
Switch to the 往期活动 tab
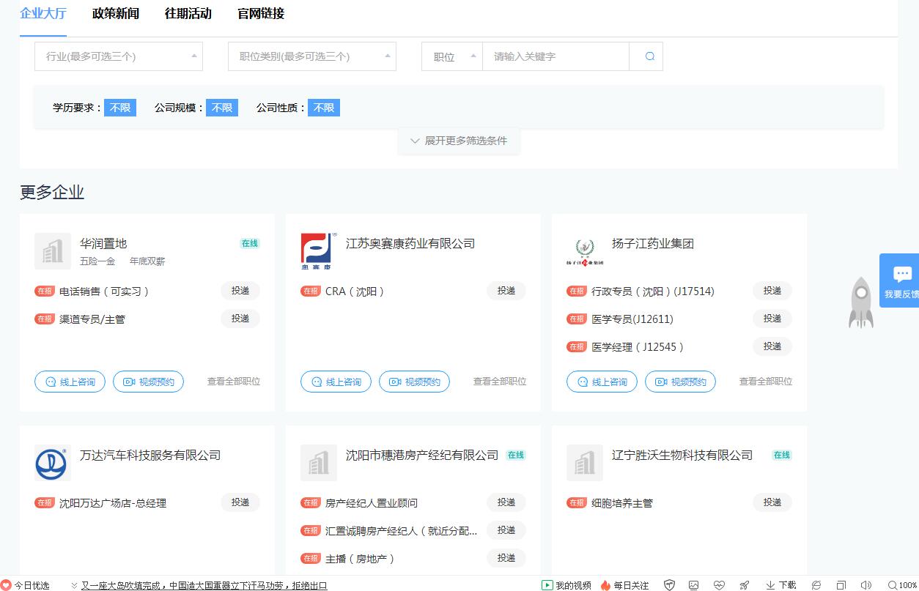pyautogui.click(x=188, y=13)
